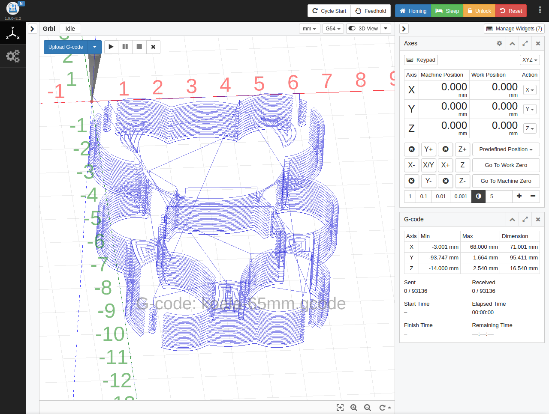
Task: Toggle the custom jog distance button
Action: coord(478,196)
